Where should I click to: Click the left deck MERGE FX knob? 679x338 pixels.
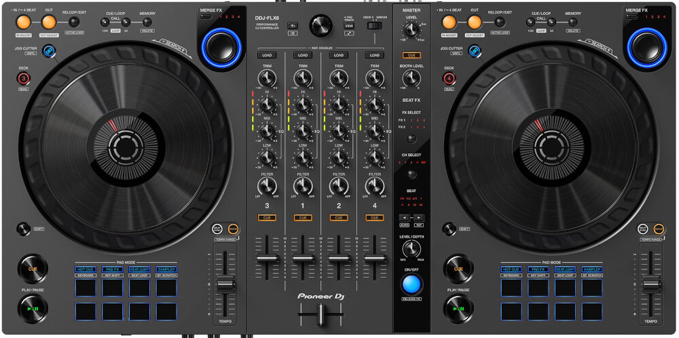tap(222, 48)
